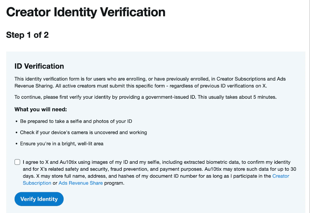Click the device camera uncovered bullet item
The height and width of the screenshot is (213, 310).
click(83, 132)
